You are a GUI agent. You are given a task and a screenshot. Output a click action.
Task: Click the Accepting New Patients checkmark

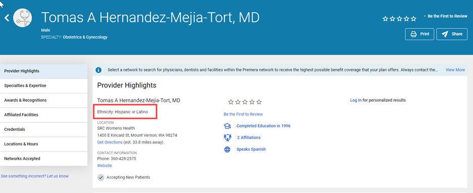(x=101, y=177)
